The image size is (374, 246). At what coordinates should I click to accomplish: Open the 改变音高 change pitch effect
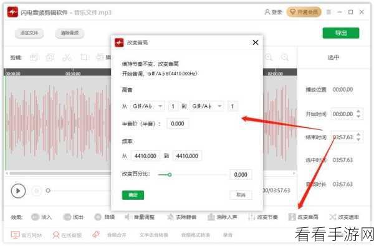click(x=304, y=217)
